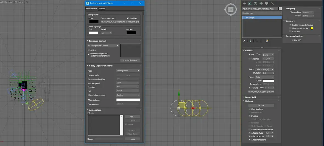Click the Merge button
The image size is (324, 146).
click(132, 139)
